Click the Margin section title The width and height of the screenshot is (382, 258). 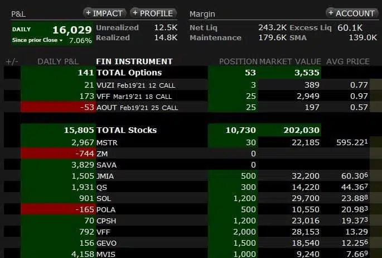tap(202, 14)
